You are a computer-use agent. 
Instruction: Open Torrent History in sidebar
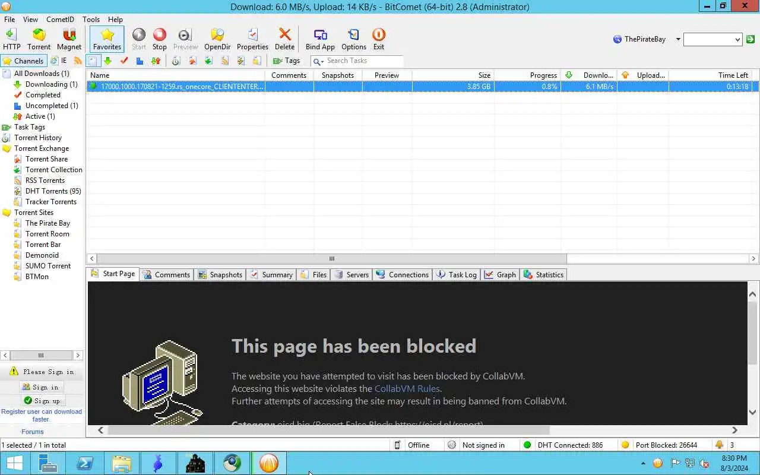pos(38,138)
